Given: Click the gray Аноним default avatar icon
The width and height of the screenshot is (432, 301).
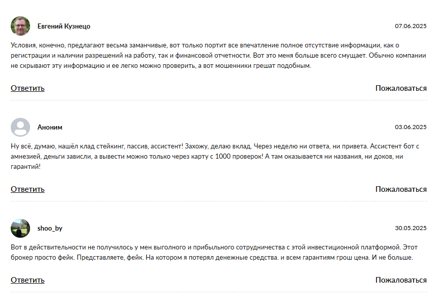Looking at the screenshot, I should 20,127.
